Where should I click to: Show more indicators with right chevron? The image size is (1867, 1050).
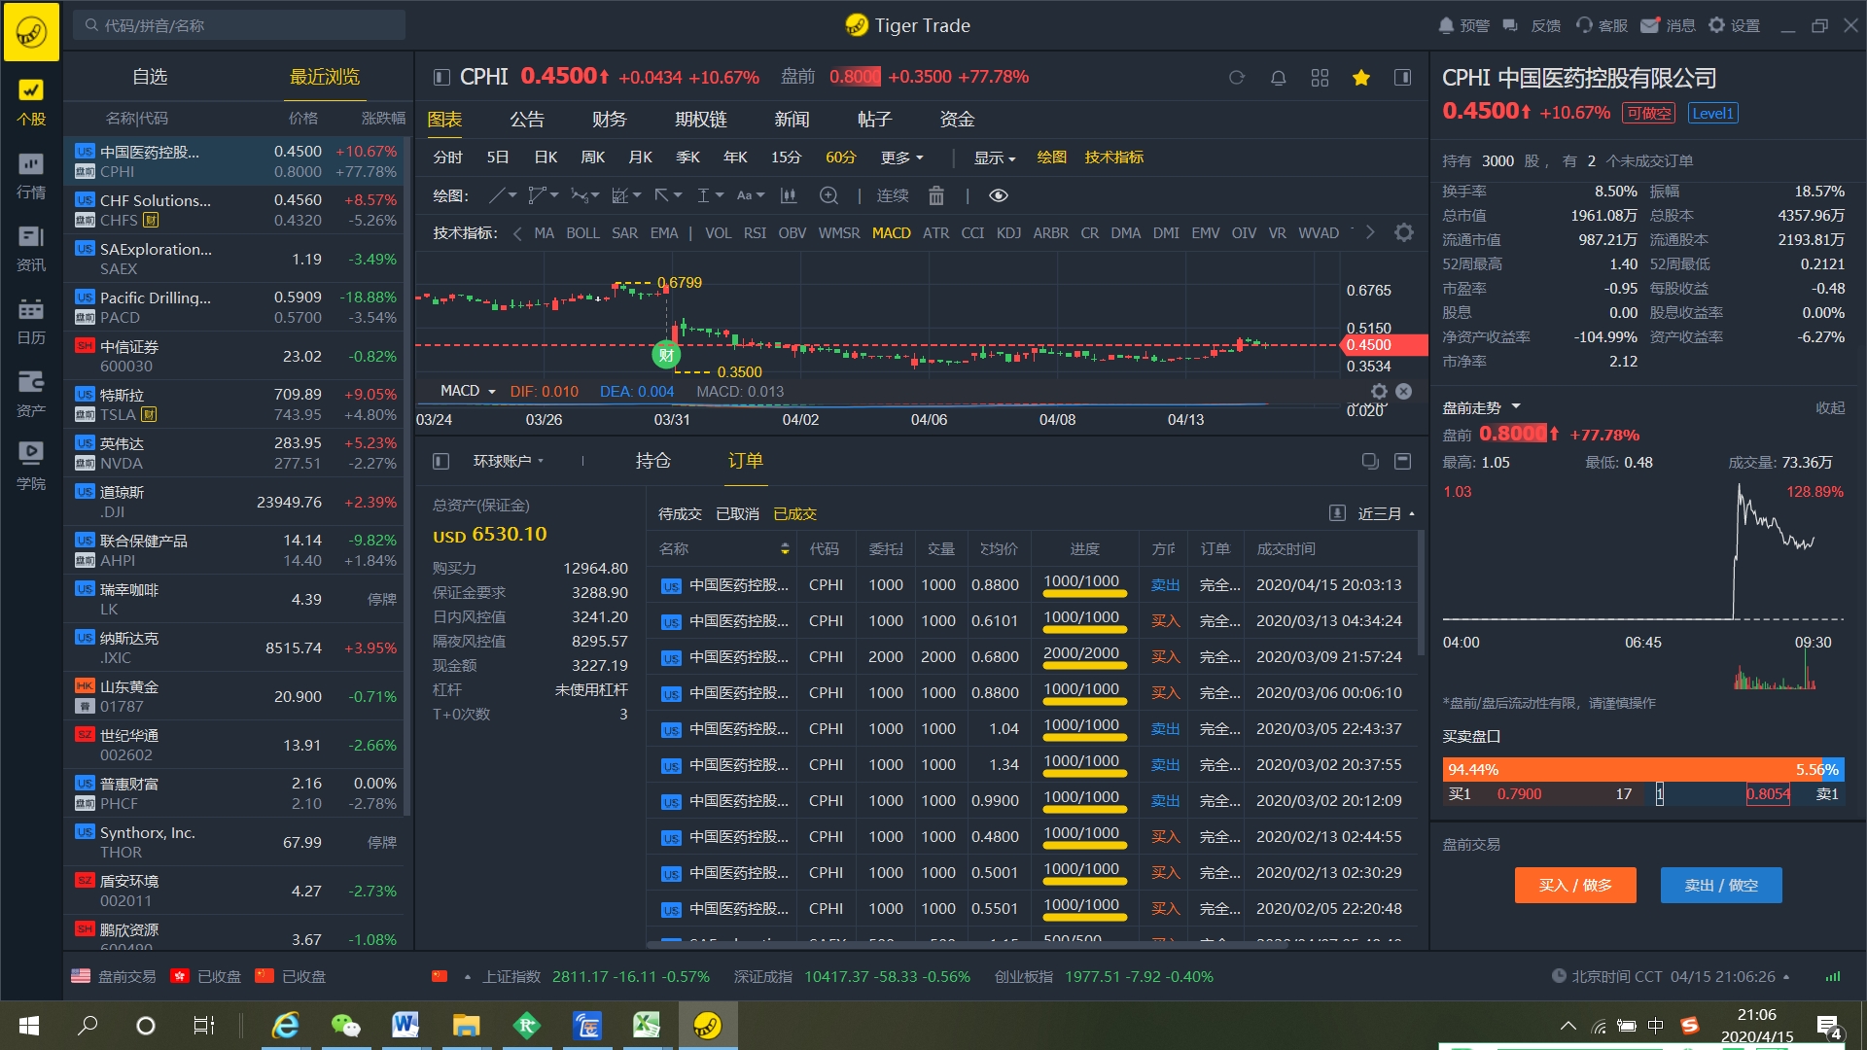tap(1370, 232)
